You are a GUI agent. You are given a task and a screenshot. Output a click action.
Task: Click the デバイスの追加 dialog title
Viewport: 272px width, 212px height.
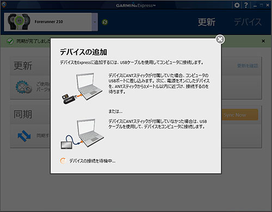(x=83, y=52)
